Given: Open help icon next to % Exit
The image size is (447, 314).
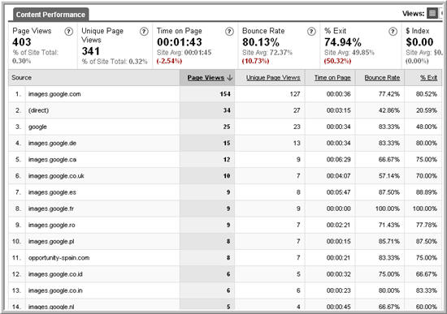Looking at the screenshot, I should tap(393, 32).
